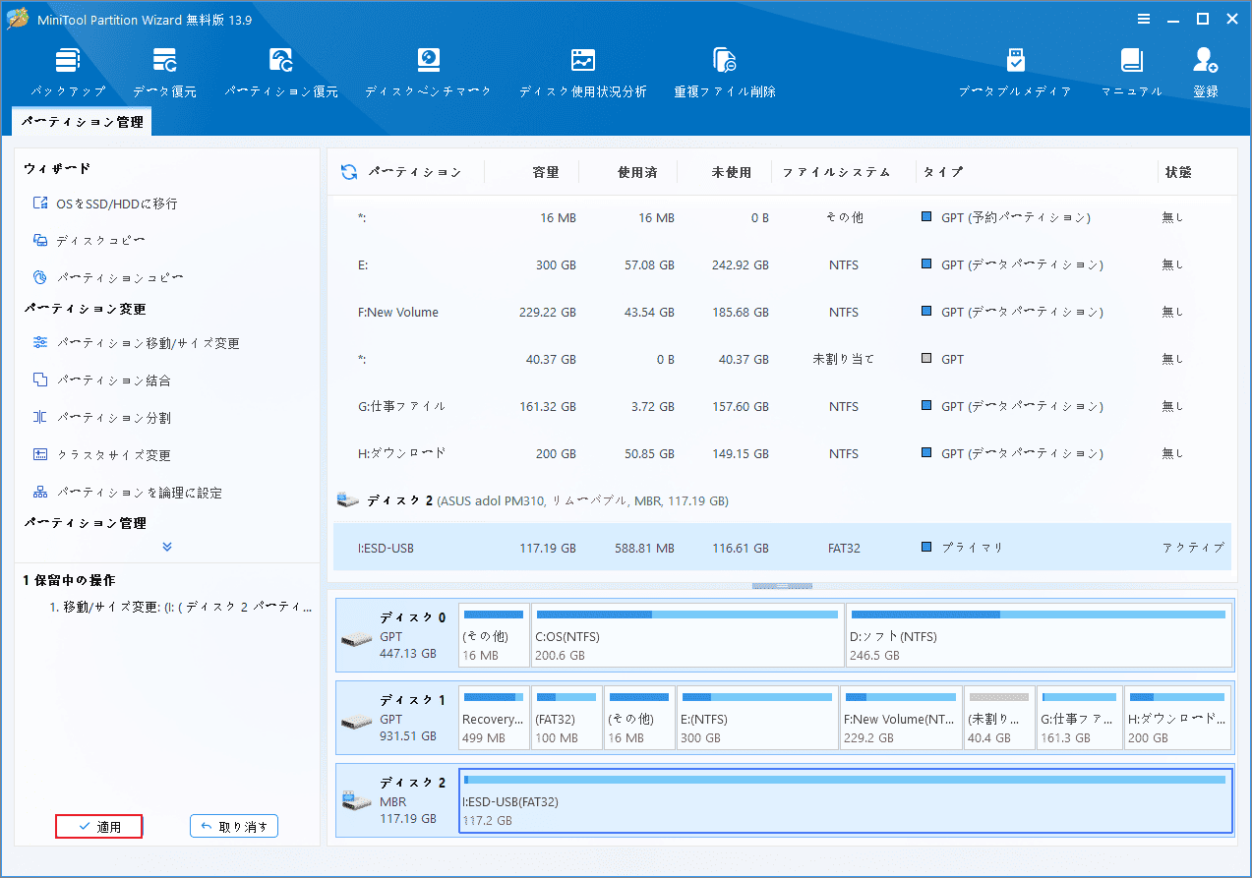
Task: Choose パーティションコピー wizard
Action: (108, 278)
